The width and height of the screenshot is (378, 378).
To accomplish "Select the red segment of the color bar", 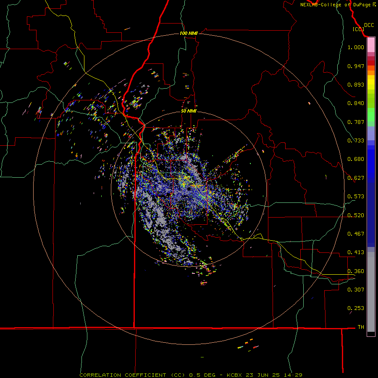I will tap(371, 63).
